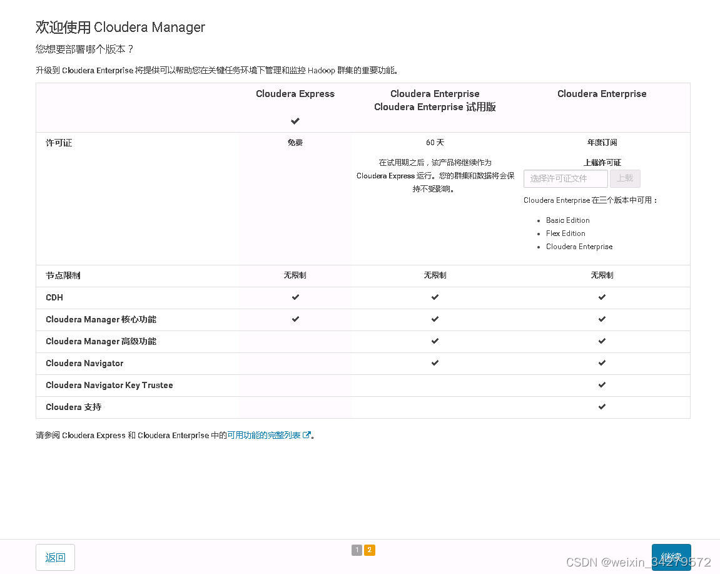Screen dimensions: 720x574
Task: Click Cloudera Navigator checkmark in Enterprise column
Action: (x=602, y=363)
